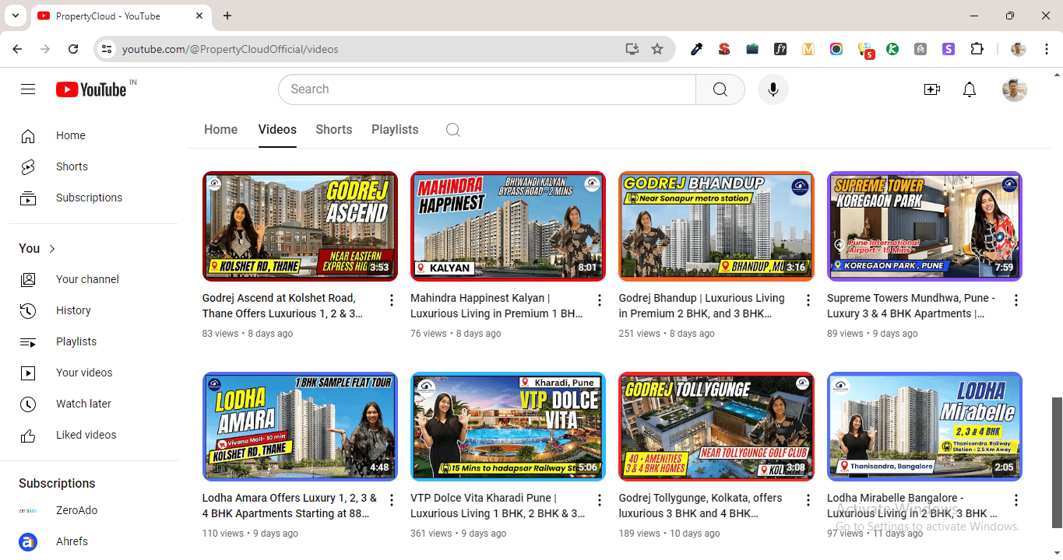
Task: Switch to channel Home tab
Action: pyautogui.click(x=220, y=130)
